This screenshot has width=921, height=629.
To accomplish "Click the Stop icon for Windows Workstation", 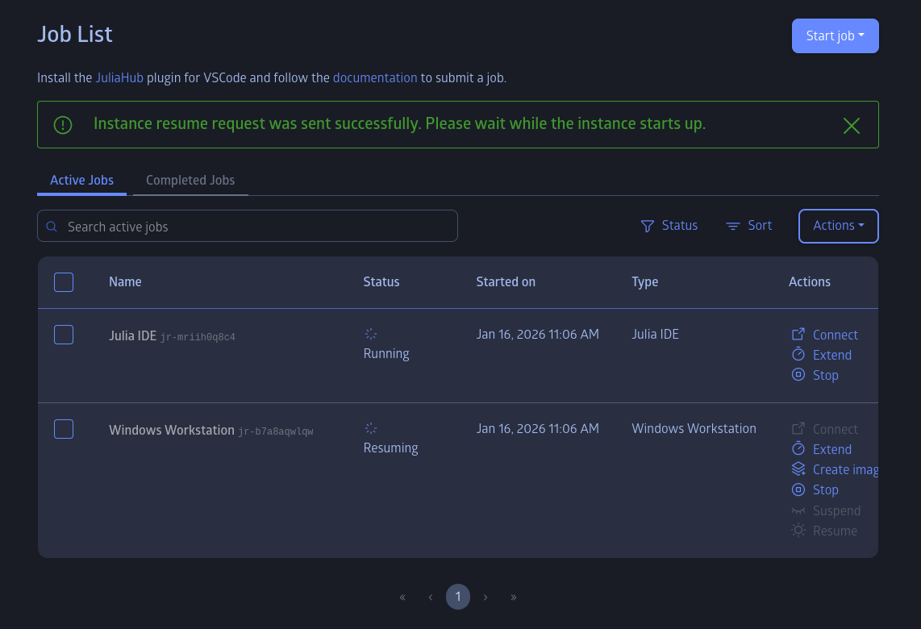I will point(798,489).
